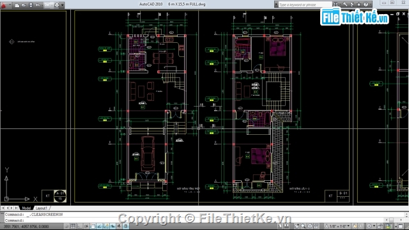Viewport: 409px width, 230px height.
Task: Click the New drawing icon in Quick Access
Action: [x=17, y=5]
